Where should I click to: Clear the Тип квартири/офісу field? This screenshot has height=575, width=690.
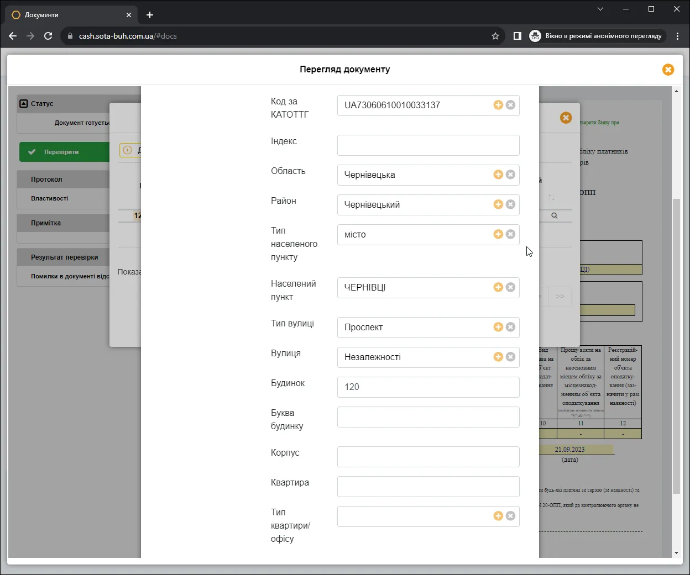pyautogui.click(x=510, y=516)
